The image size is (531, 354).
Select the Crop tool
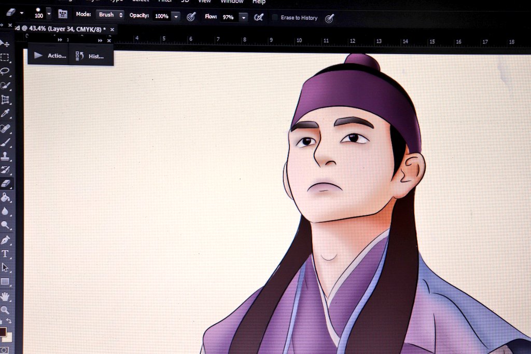pyautogui.click(x=5, y=100)
